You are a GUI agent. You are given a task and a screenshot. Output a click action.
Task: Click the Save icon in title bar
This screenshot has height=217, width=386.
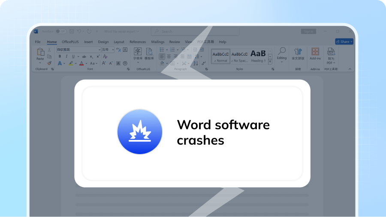[72, 31]
